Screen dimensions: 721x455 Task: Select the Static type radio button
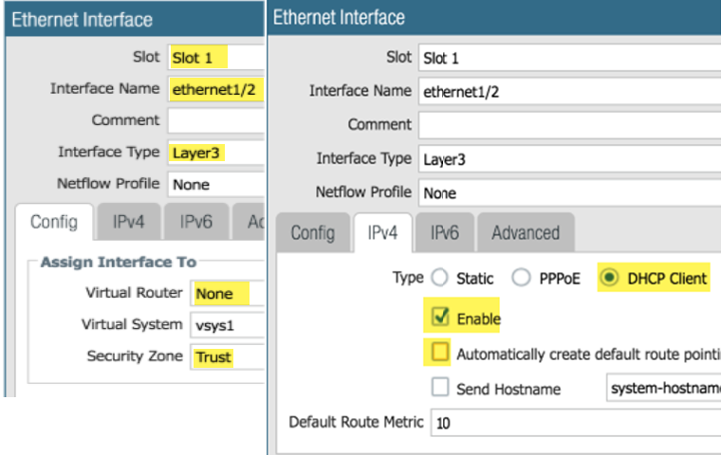[x=439, y=279]
